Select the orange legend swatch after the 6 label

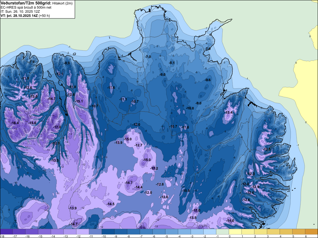tap(312, 232)
